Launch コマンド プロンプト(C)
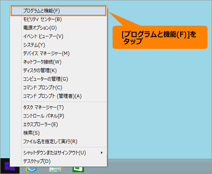 [59, 87]
